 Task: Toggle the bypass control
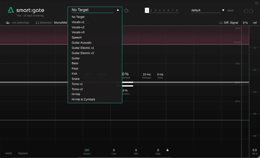coord(23,153)
